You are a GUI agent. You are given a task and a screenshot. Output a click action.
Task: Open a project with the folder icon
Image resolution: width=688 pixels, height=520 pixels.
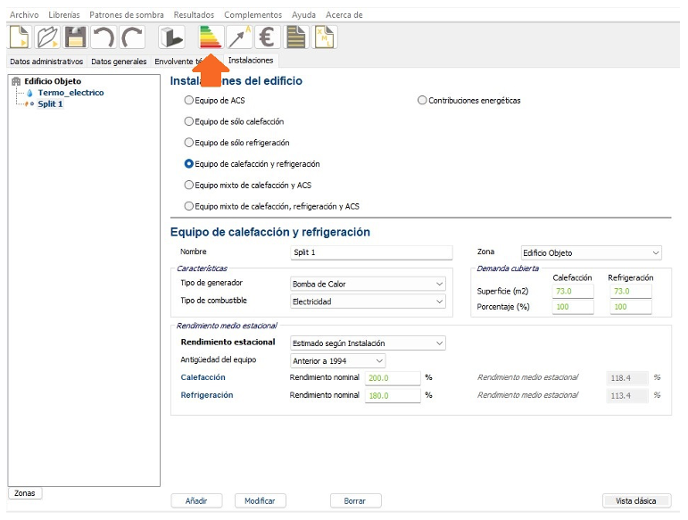coord(48,37)
